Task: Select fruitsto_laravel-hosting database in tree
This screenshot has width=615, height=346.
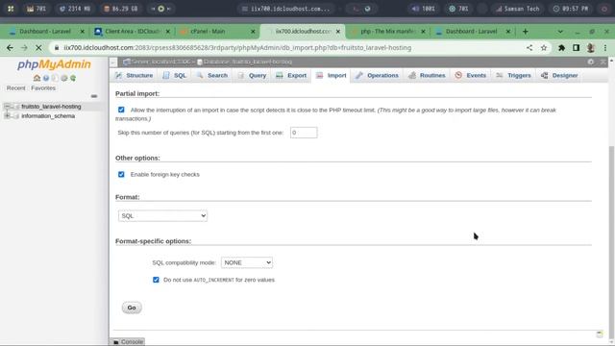Action: pyautogui.click(x=51, y=107)
